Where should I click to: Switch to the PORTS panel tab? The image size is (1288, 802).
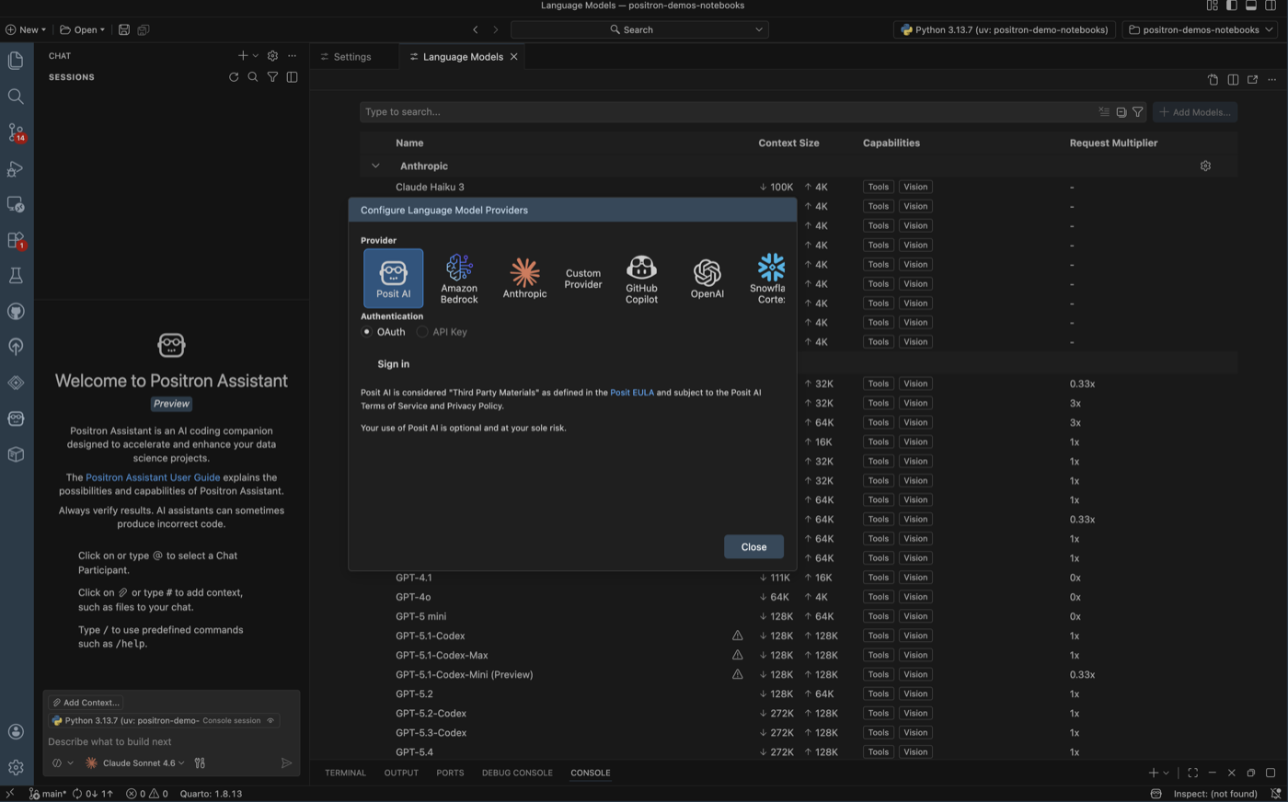coord(450,773)
